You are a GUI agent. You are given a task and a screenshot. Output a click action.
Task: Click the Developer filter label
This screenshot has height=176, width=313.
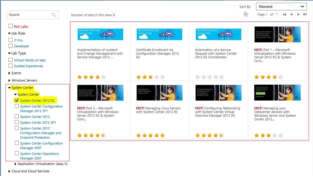[21, 46]
